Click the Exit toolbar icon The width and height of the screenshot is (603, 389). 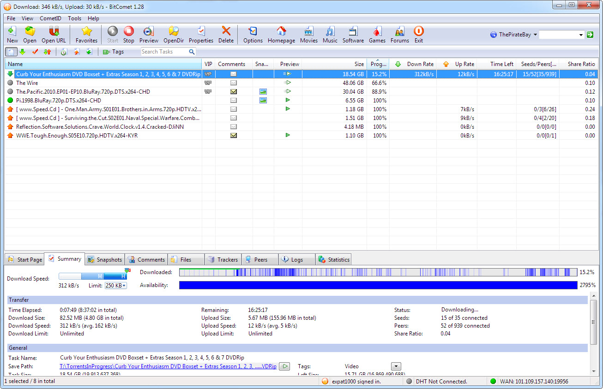(418, 31)
